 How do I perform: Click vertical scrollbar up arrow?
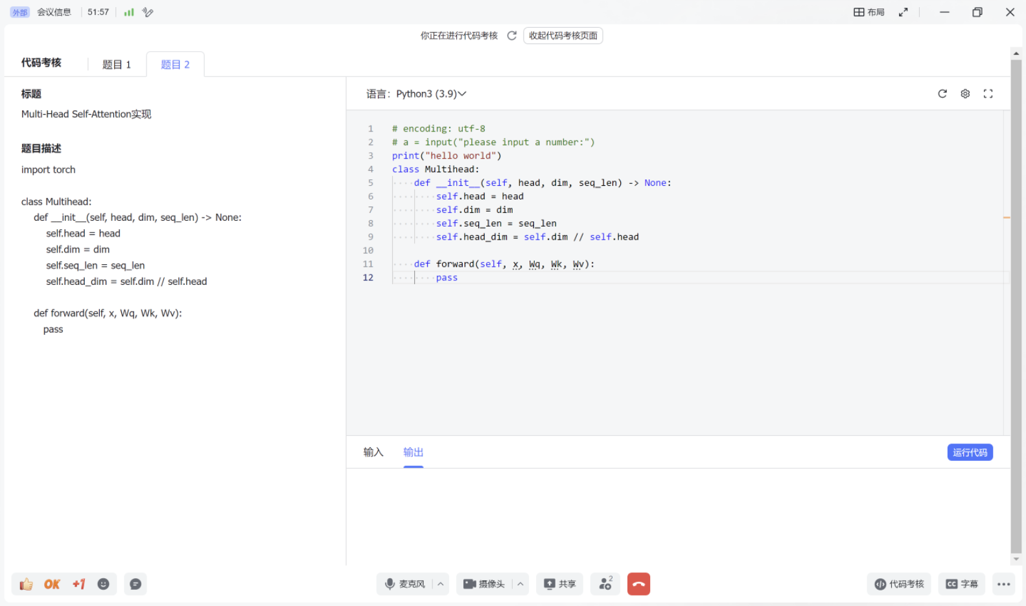(x=1016, y=54)
